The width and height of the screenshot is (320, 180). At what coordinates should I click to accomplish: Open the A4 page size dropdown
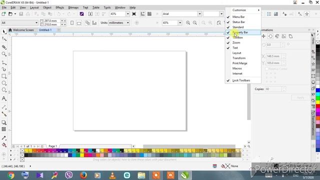click(x=36, y=22)
